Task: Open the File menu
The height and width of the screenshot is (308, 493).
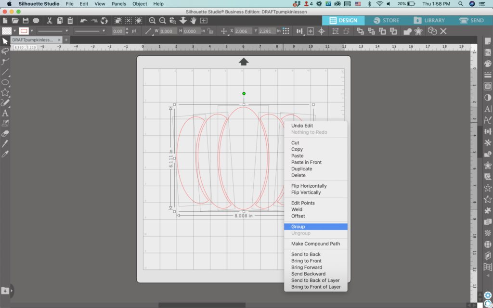Action: pyautogui.click(x=69, y=4)
